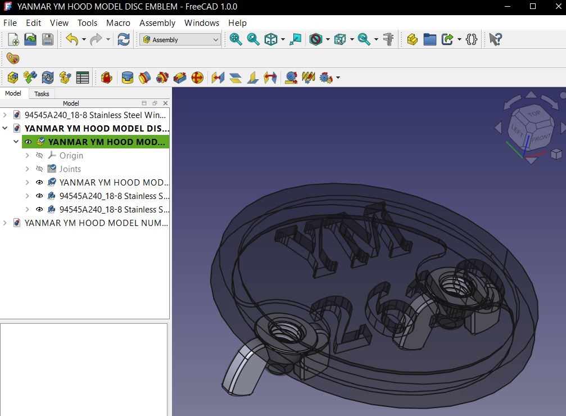Viewport: 566px width, 416px height.
Task: Click the Measure caliper tool icon
Action: 388,39
